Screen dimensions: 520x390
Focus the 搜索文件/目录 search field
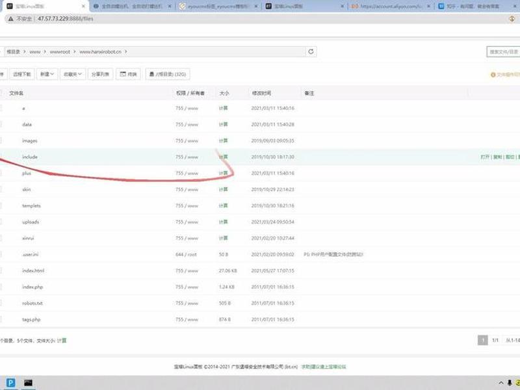[503, 52]
